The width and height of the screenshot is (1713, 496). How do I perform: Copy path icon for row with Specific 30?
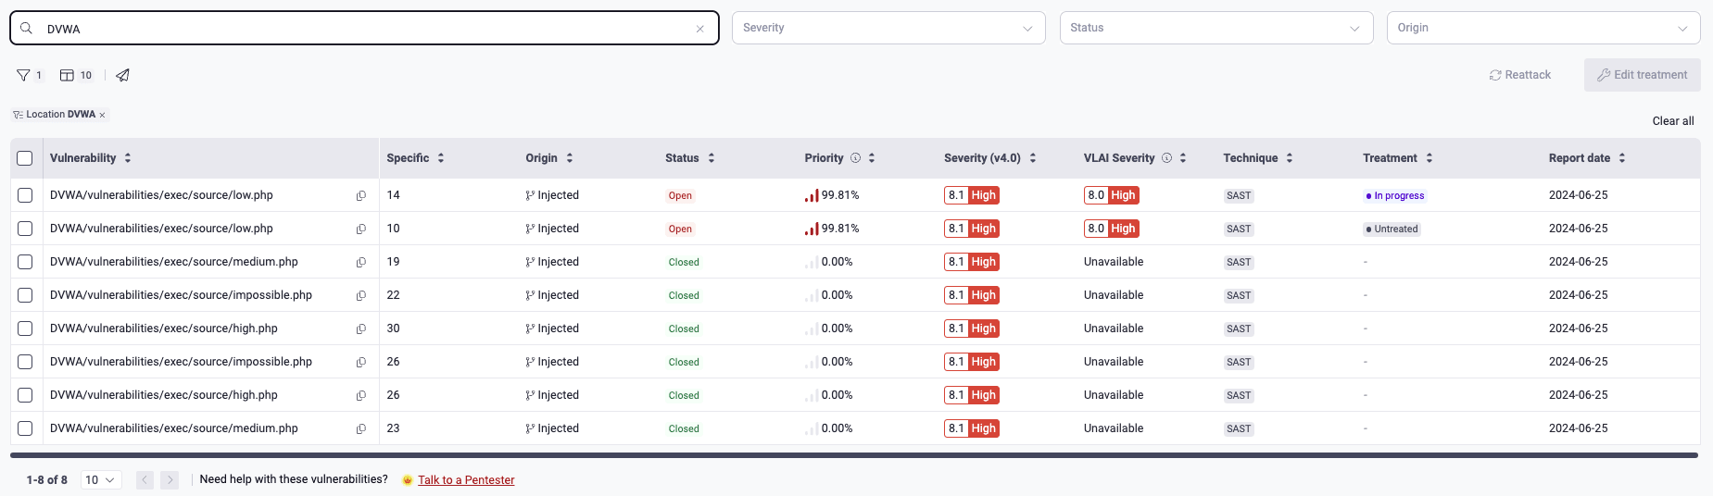click(x=361, y=329)
